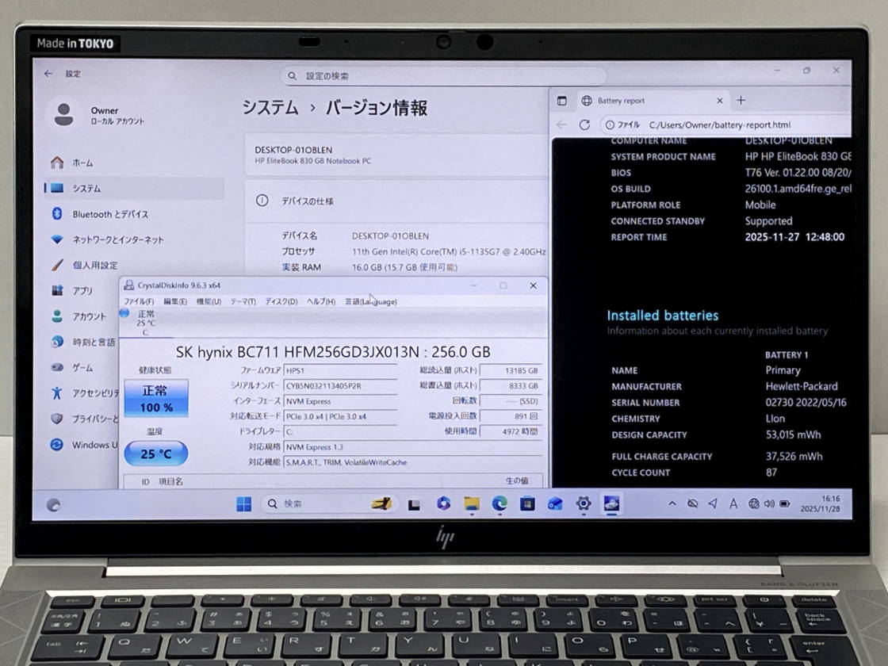
Task: Show hidden system tray icons
Action: (672, 503)
